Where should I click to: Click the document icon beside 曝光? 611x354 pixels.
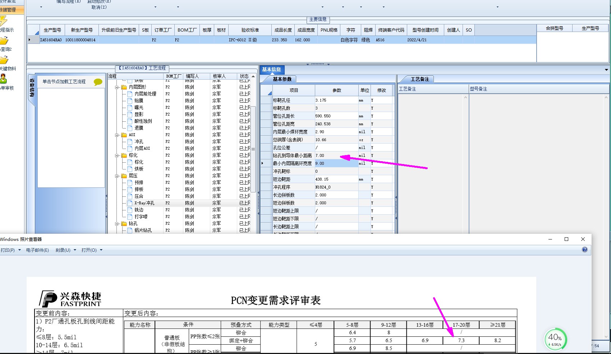[130, 107]
